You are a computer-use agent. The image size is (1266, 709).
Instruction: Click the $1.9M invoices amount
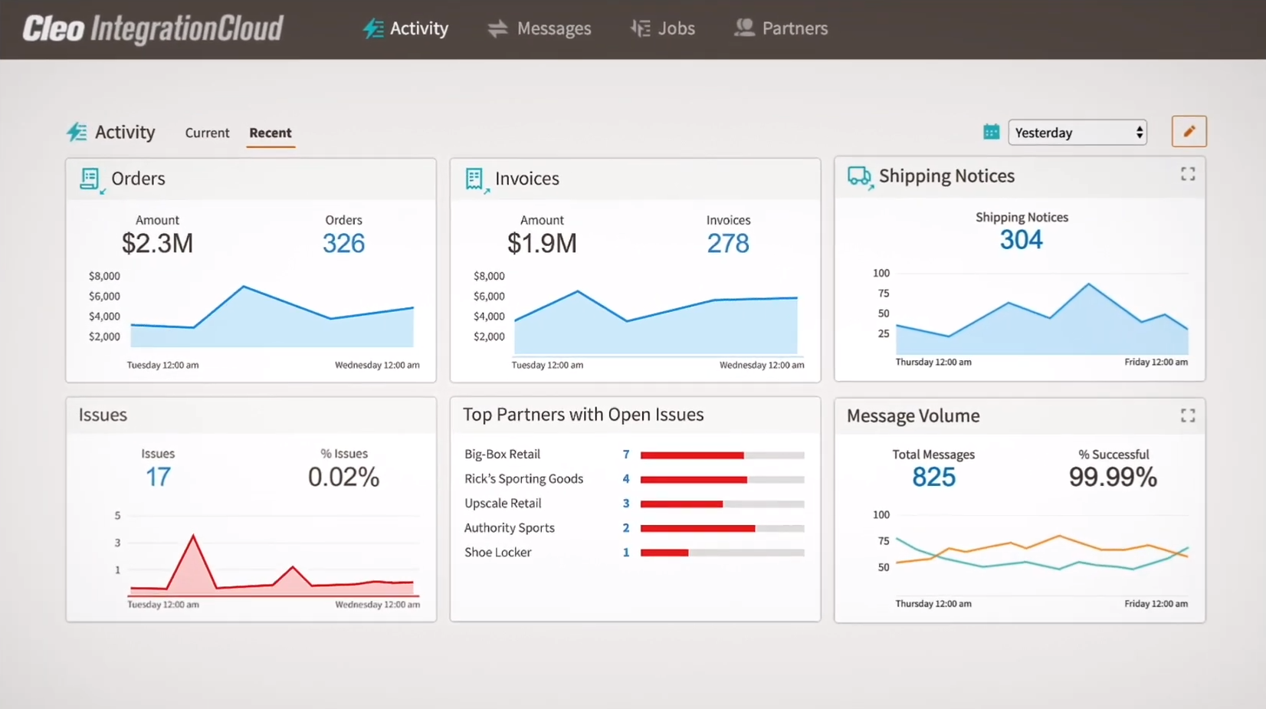pos(542,243)
